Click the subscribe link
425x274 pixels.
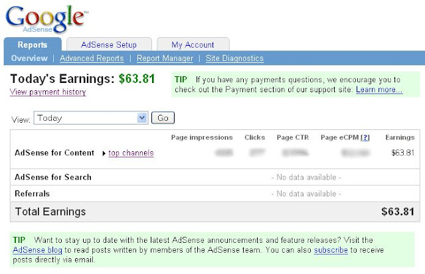coord(331,249)
